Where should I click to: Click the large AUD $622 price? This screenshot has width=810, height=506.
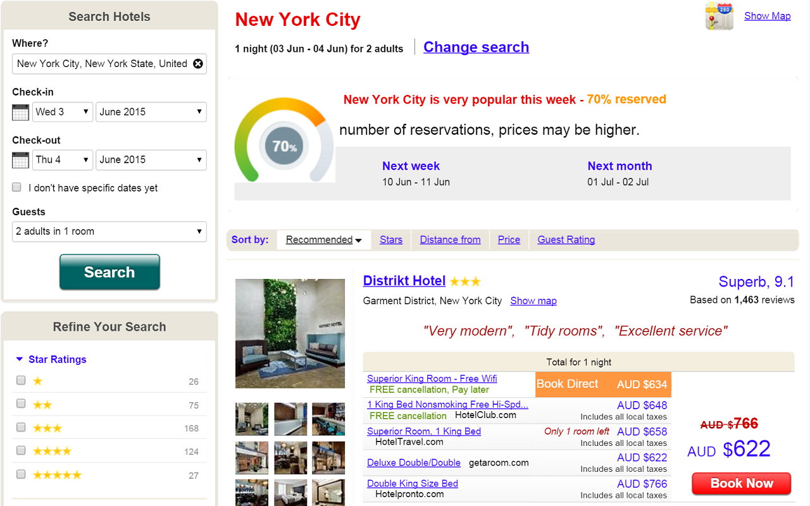729,450
